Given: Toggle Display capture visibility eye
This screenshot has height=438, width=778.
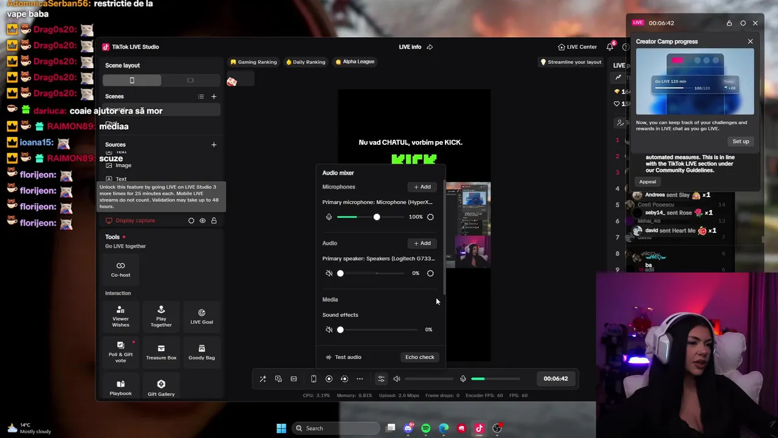Looking at the screenshot, I should click(202, 220).
